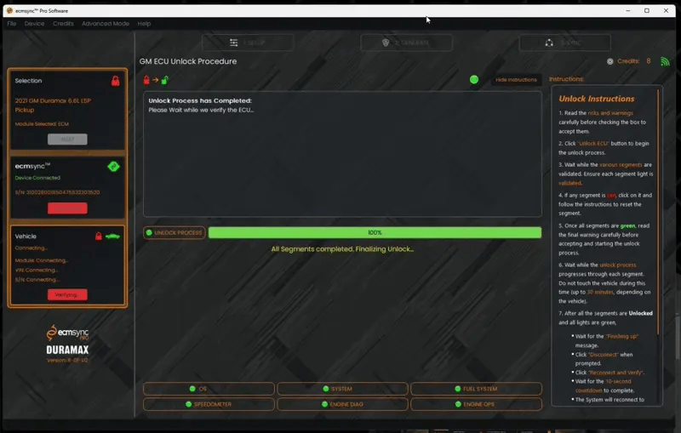Viewport: 681px width, 433px height.
Task: Click the red lock icon in Vehicle panel
Action: [x=99, y=236]
